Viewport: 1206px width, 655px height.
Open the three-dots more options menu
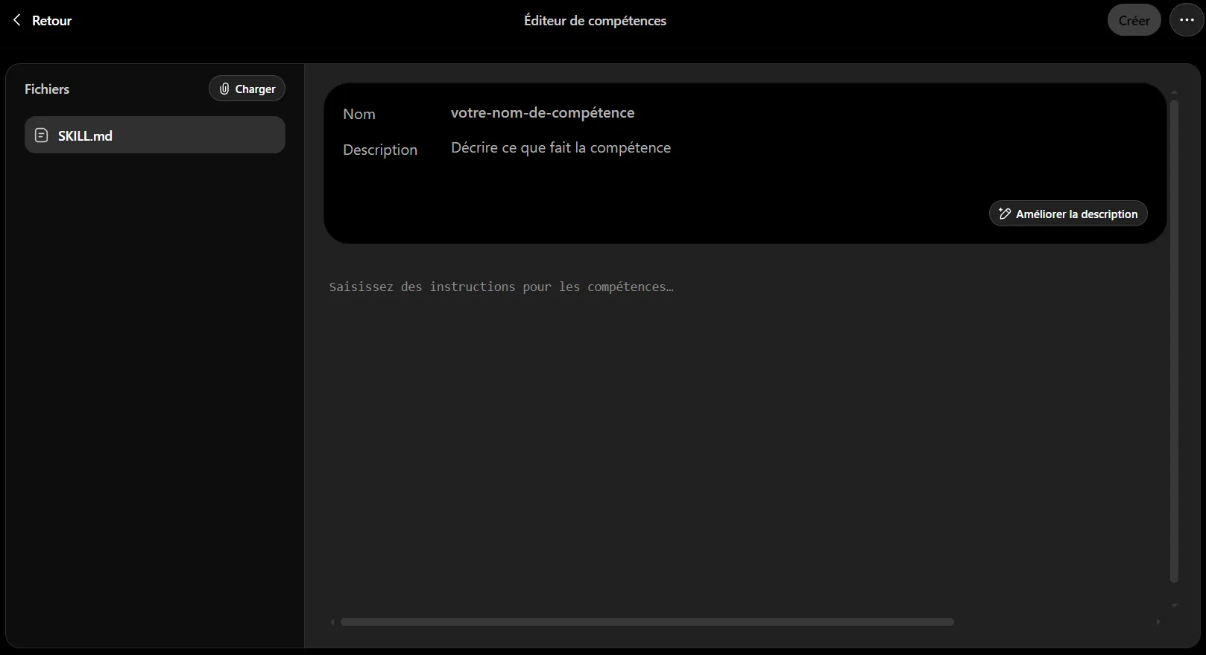[1187, 20]
